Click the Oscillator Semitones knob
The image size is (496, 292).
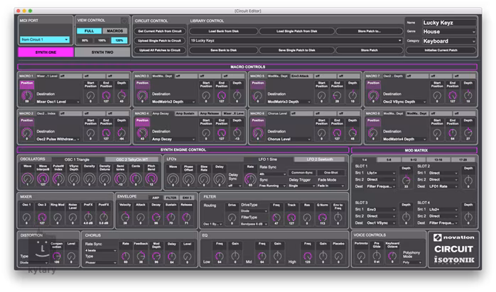tap(120, 179)
